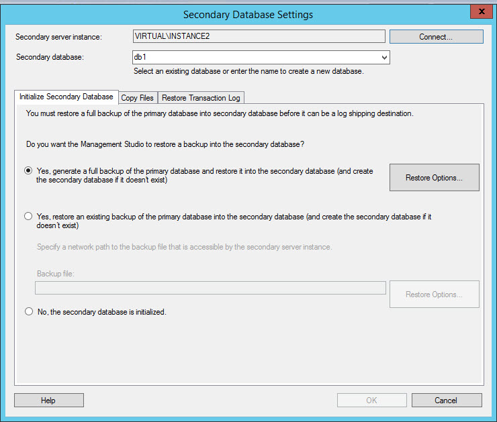Click the db1 text in Secondary database box
The height and width of the screenshot is (422, 497).
coord(140,58)
